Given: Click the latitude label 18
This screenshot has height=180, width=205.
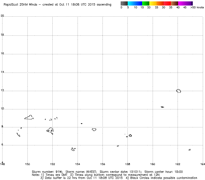Looking at the screenshot, I should [x=2, y=35].
